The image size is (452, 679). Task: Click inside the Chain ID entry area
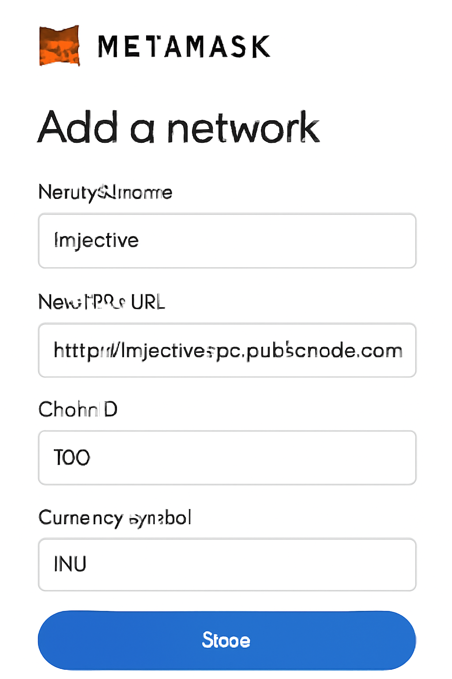click(x=226, y=458)
